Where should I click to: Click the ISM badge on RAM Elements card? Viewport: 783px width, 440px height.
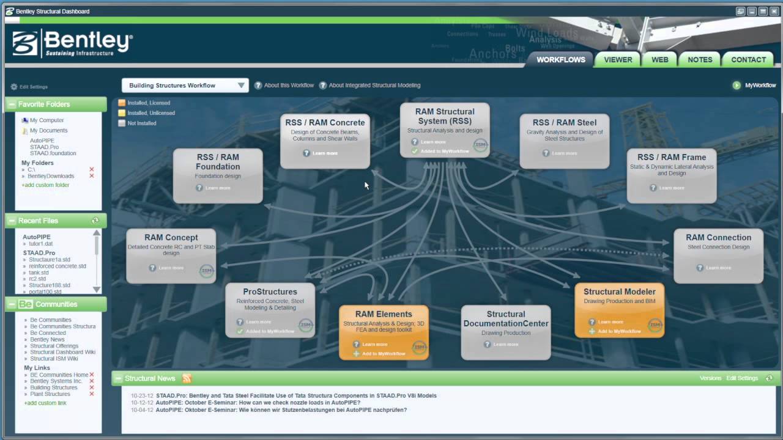[x=419, y=347]
